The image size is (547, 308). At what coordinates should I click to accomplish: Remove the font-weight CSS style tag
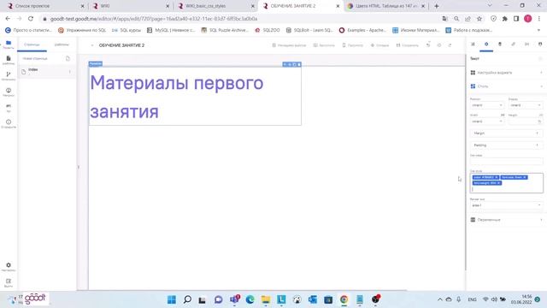point(499,183)
